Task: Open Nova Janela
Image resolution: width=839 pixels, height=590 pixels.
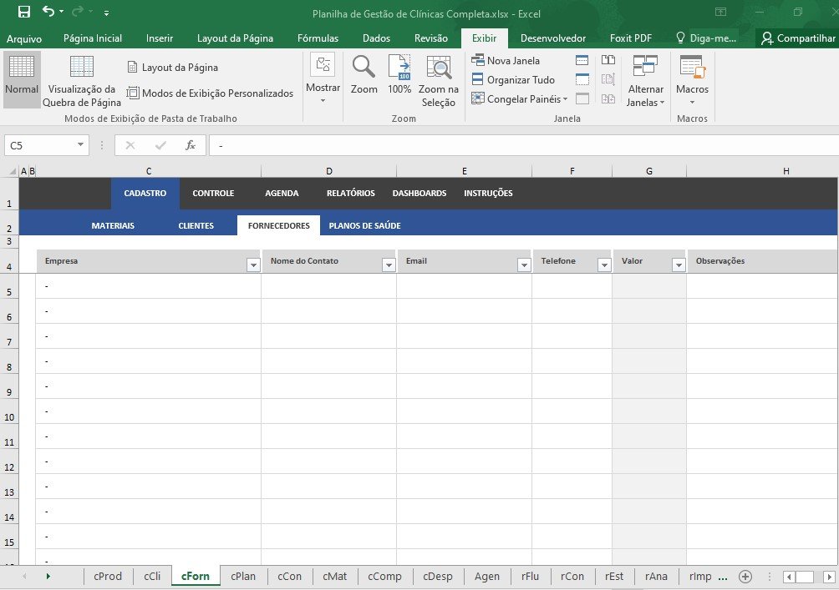Action: tap(506, 60)
